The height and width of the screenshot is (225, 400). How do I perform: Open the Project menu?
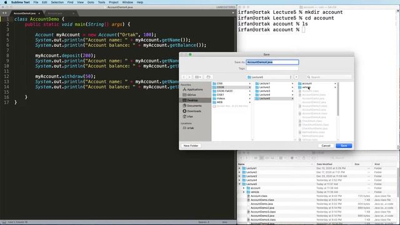pyautogui.click(x=114, y=2)
